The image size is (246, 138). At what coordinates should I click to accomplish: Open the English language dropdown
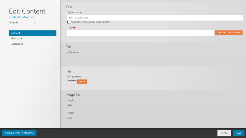(x=22, y=23)
